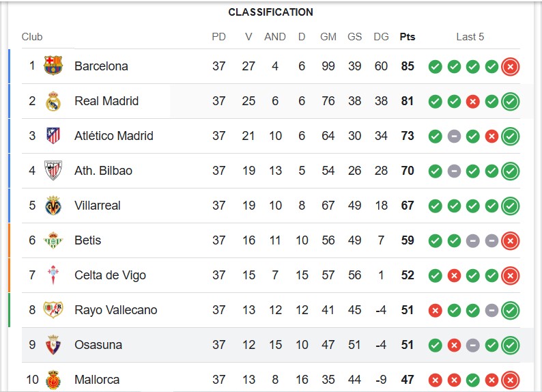This screenshot has height=392, width=542.
Task: Click Real Madrid's red loss result icon
Action: (x=472, y=101)
